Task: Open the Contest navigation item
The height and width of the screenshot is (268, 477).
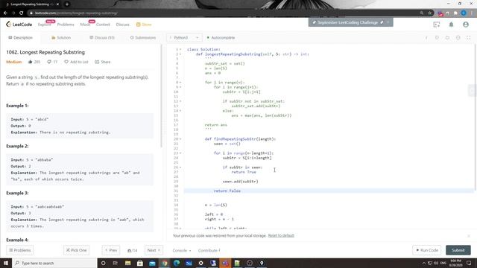Action: coord(103,25)
